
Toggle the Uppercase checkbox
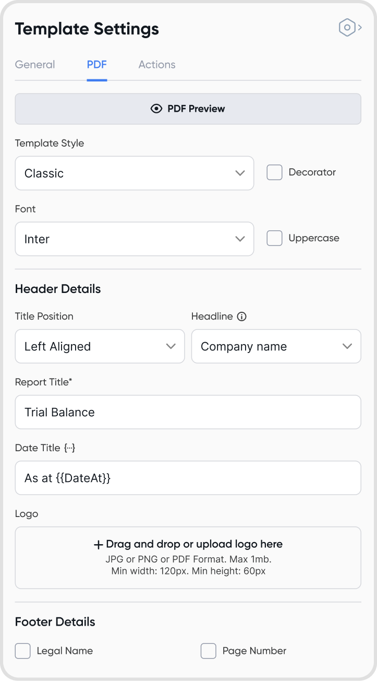(x=274, y=238)
